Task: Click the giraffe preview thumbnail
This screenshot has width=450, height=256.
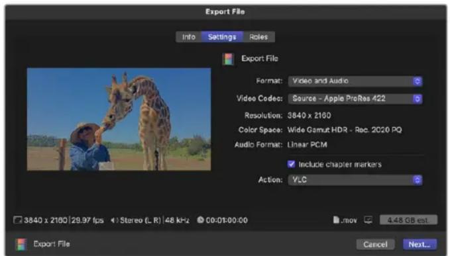Action: click(119, 119)
